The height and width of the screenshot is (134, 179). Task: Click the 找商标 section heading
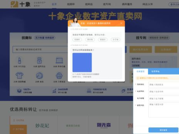tap(27, 38)
